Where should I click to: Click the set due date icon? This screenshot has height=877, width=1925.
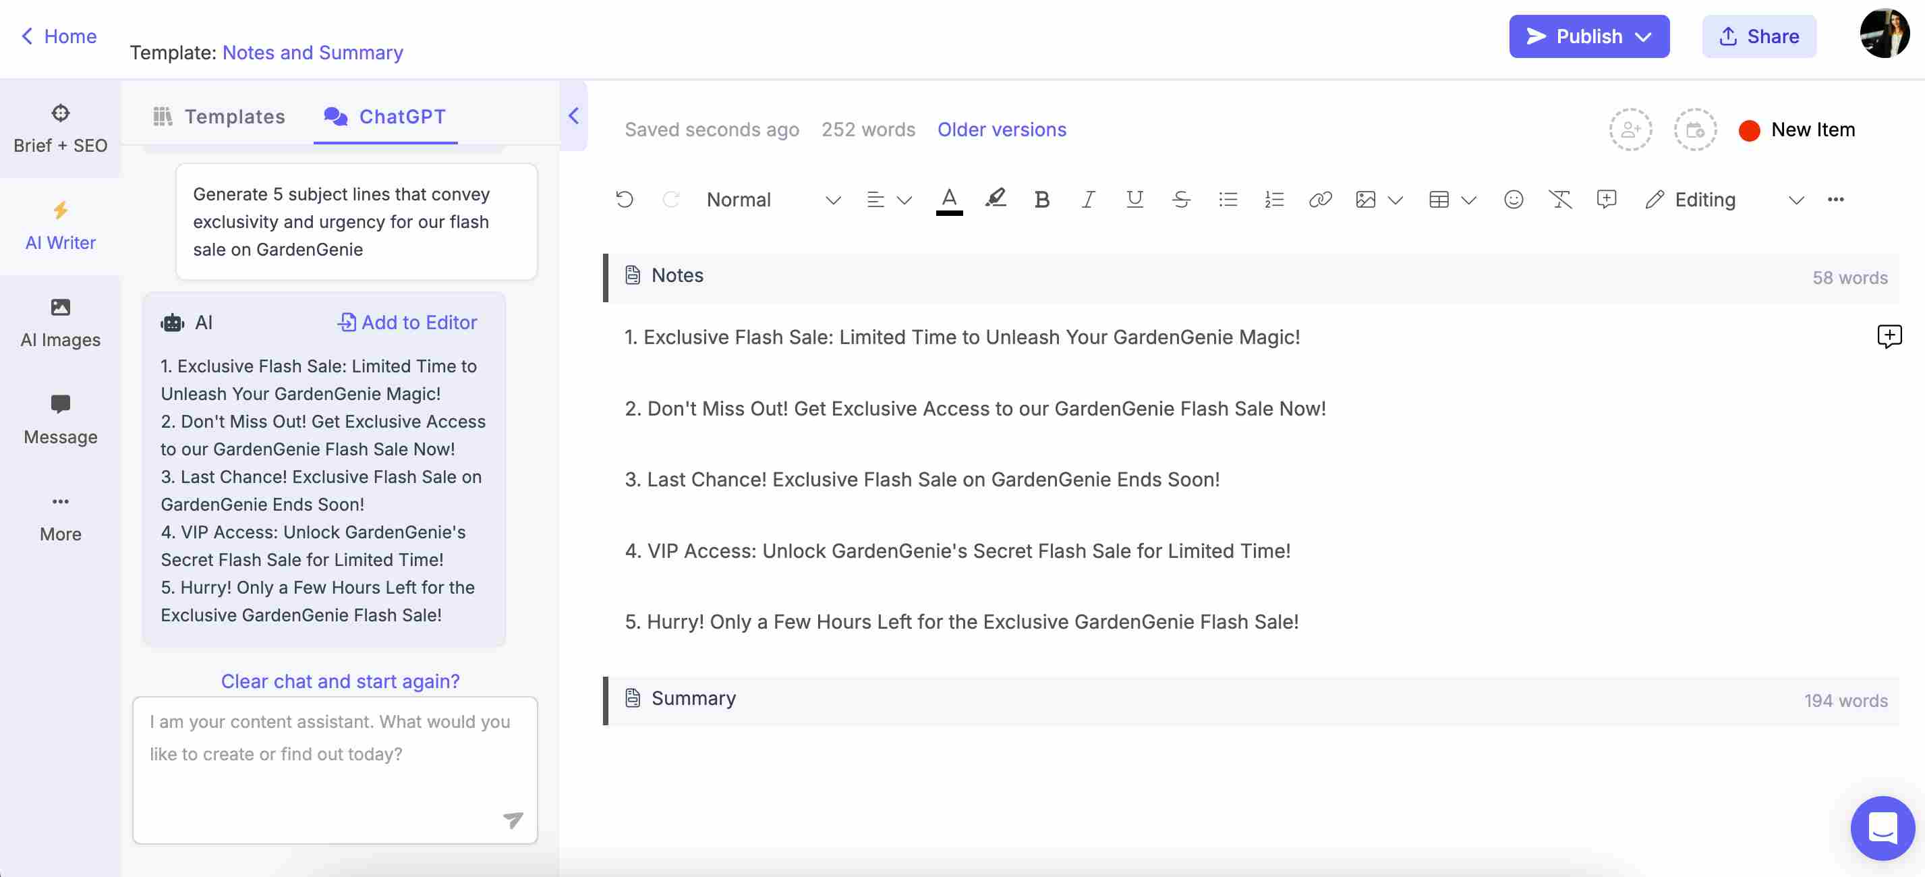click(1695, 130)
